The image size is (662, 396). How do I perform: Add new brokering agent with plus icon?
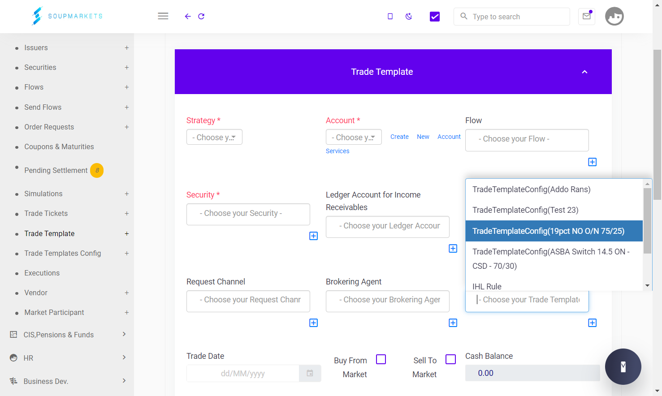pyautogui.click(x=453, y=323)
